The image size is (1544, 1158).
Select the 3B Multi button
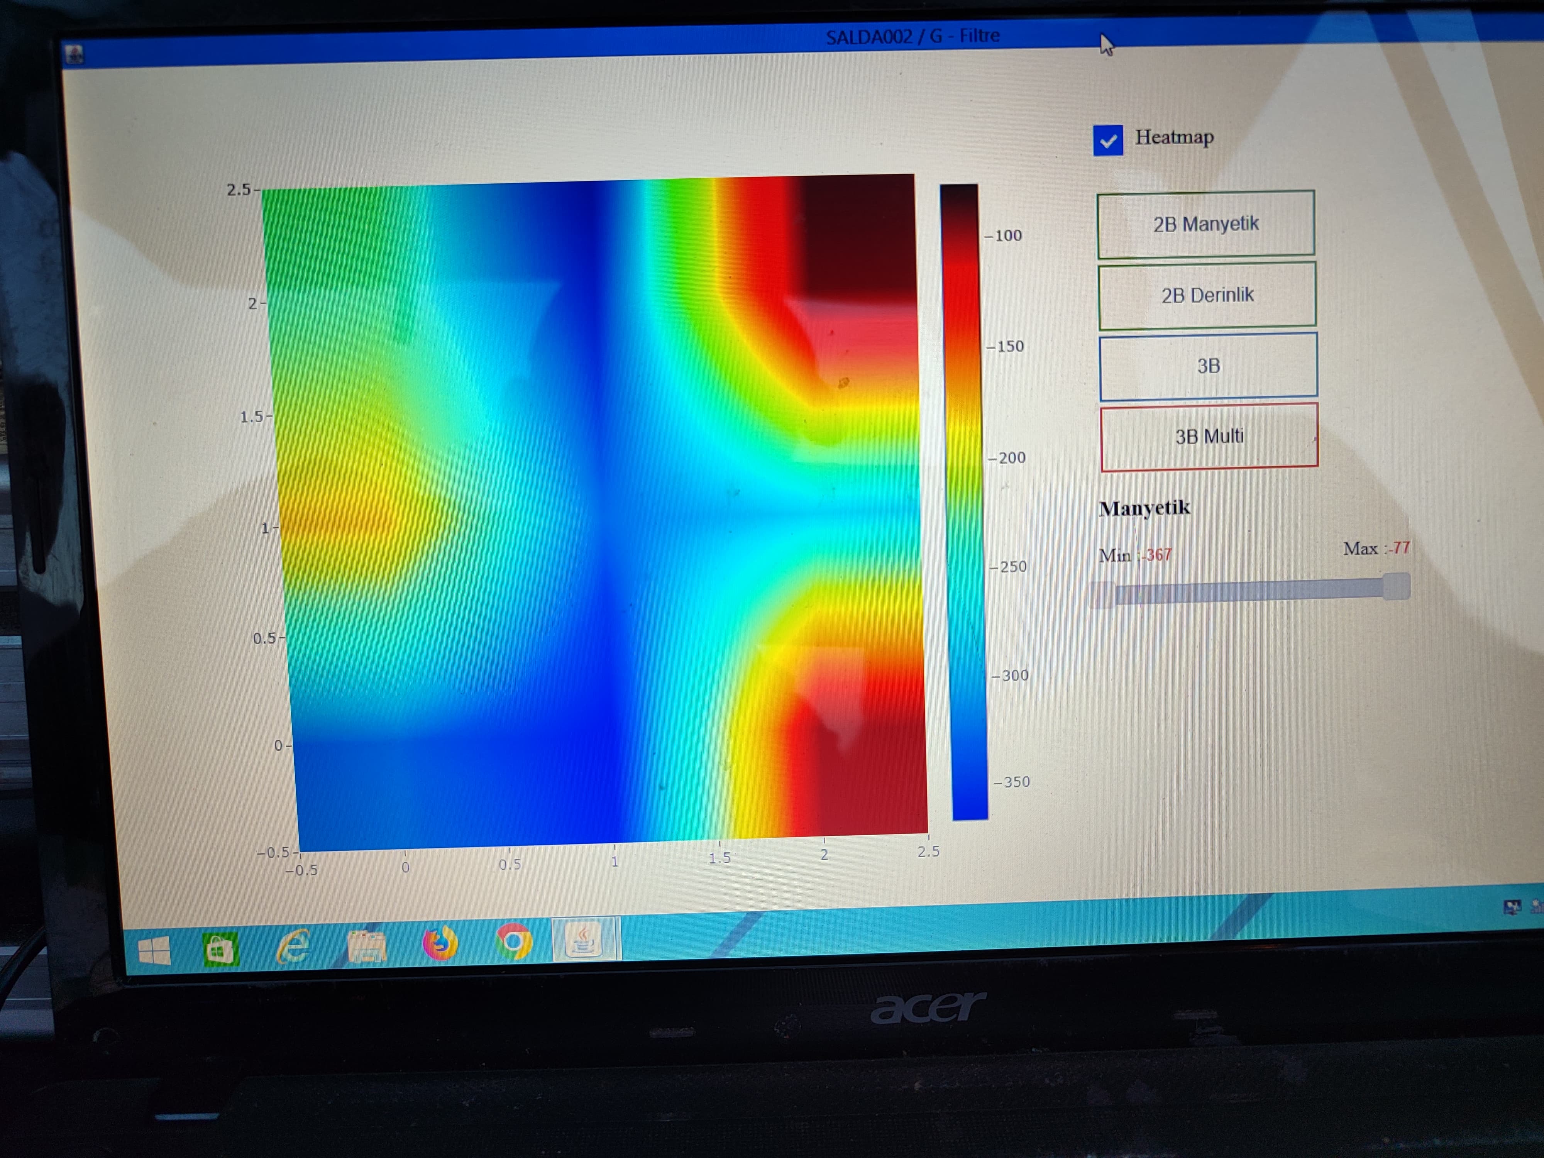1209,437
